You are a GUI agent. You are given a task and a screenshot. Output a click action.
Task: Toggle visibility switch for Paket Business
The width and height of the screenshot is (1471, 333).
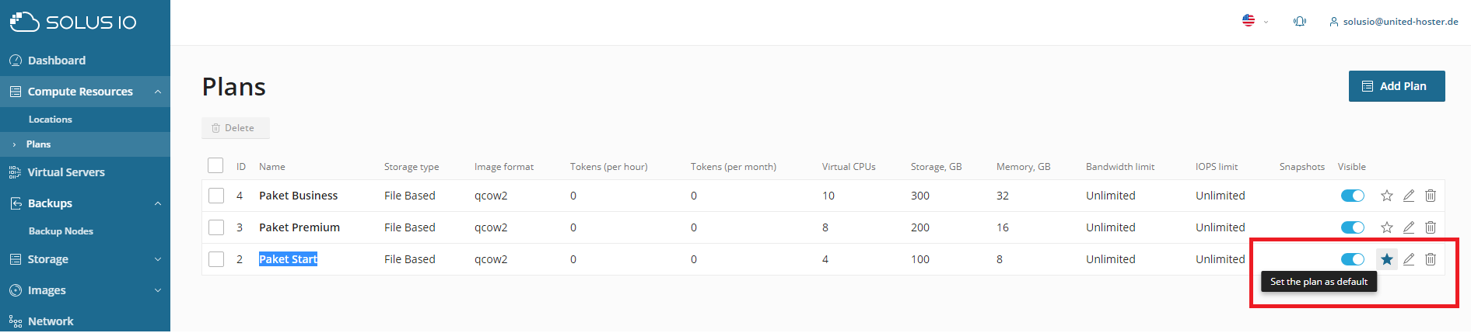[1352, 196]
